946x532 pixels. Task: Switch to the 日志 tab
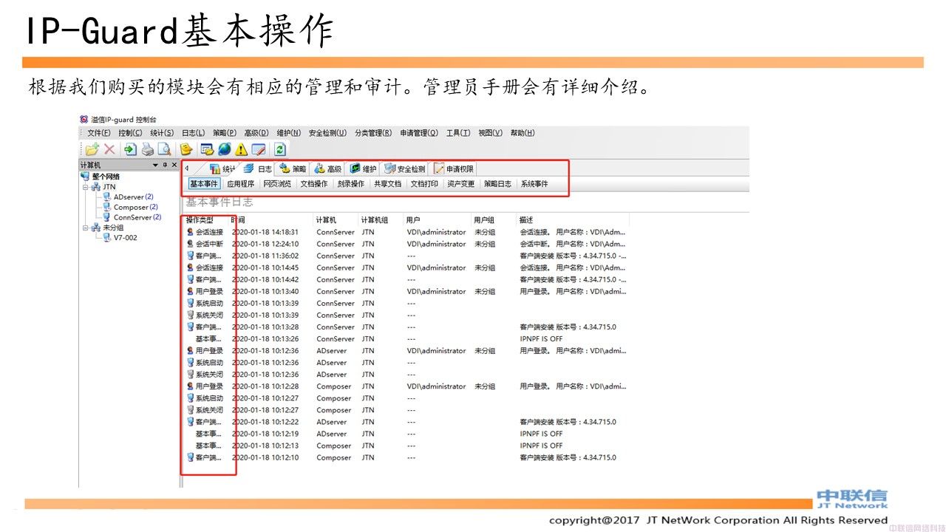pyautogui.click(x=257, y=169)
